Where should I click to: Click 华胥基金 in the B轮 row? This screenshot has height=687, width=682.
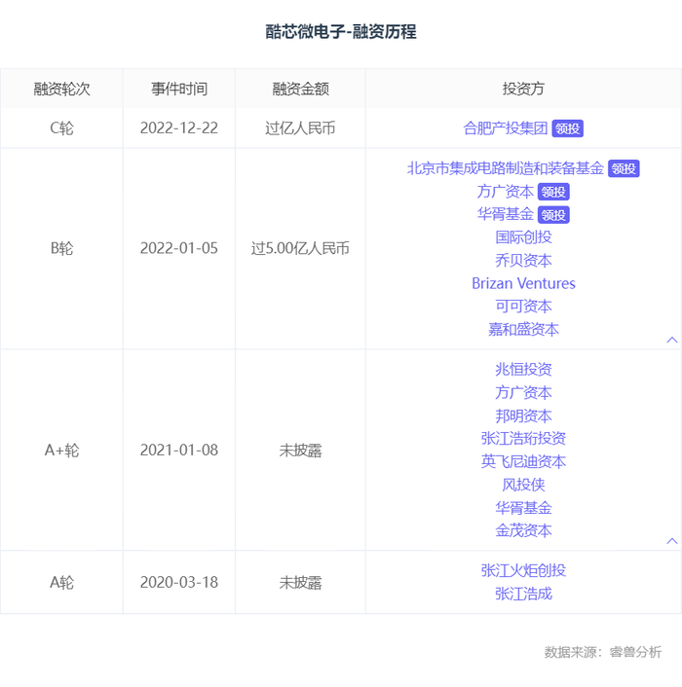tap(506, 214)
